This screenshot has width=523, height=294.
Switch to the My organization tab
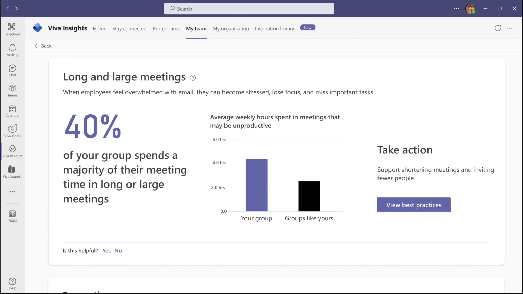(231, 29)
